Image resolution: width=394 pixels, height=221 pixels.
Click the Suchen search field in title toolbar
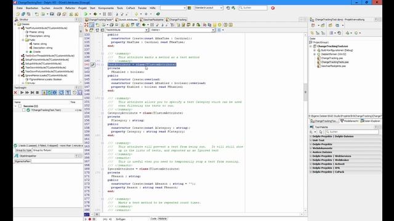(253, 8)
